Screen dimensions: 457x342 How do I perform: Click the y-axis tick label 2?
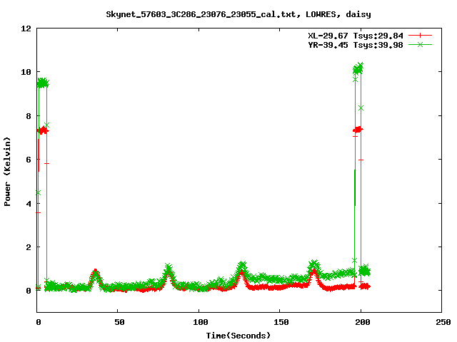29,247
